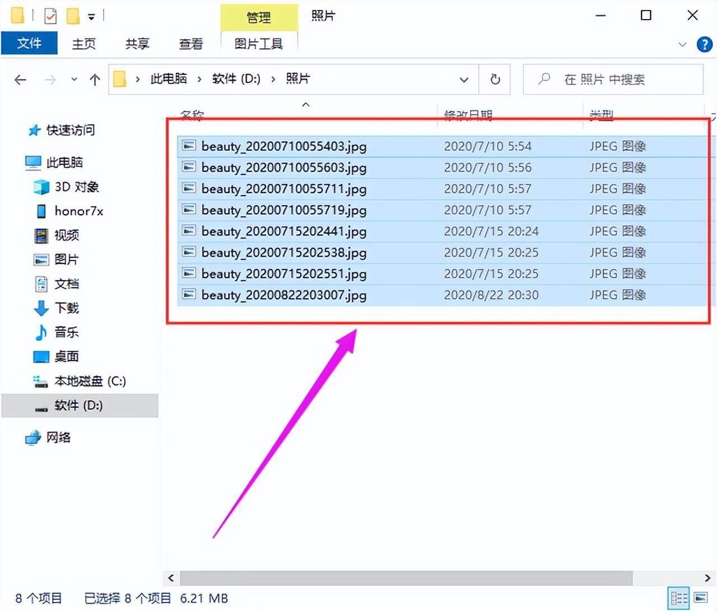Click 此电脑 in the address bar
The width and height of the screenshot is (717, 611).
pos(169,79)
